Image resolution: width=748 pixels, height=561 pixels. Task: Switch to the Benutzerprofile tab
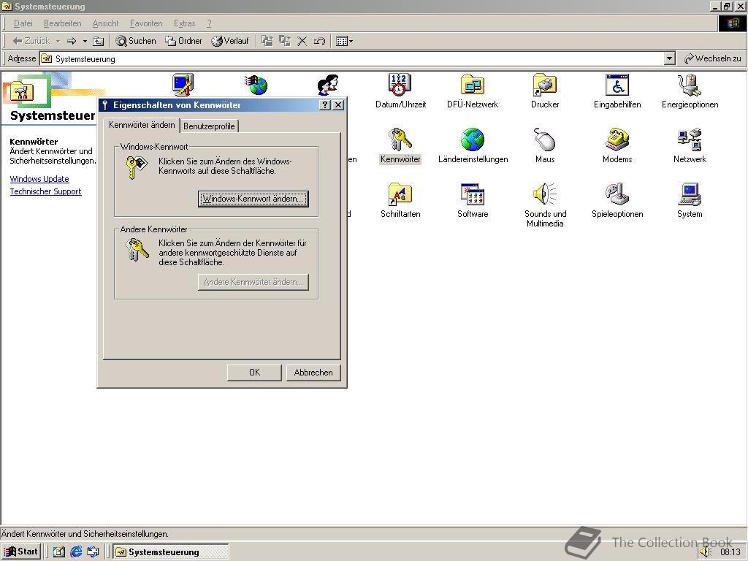pyautogui.click(x=209, y=126)
